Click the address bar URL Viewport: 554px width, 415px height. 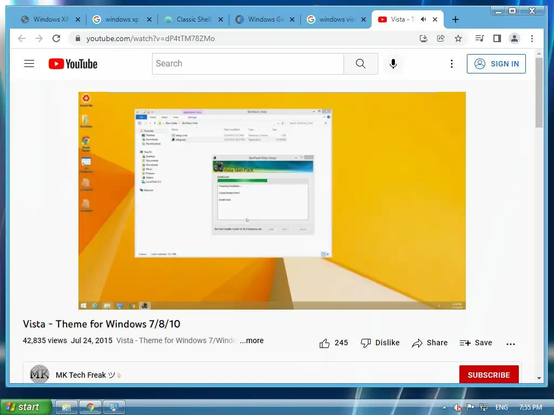(150, 38)
